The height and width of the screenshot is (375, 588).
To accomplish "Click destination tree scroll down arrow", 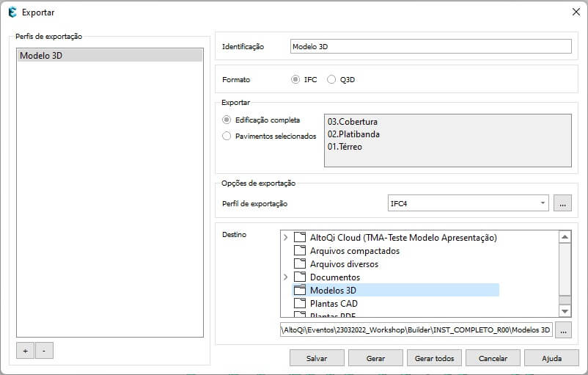I will (x=565, y=311).
